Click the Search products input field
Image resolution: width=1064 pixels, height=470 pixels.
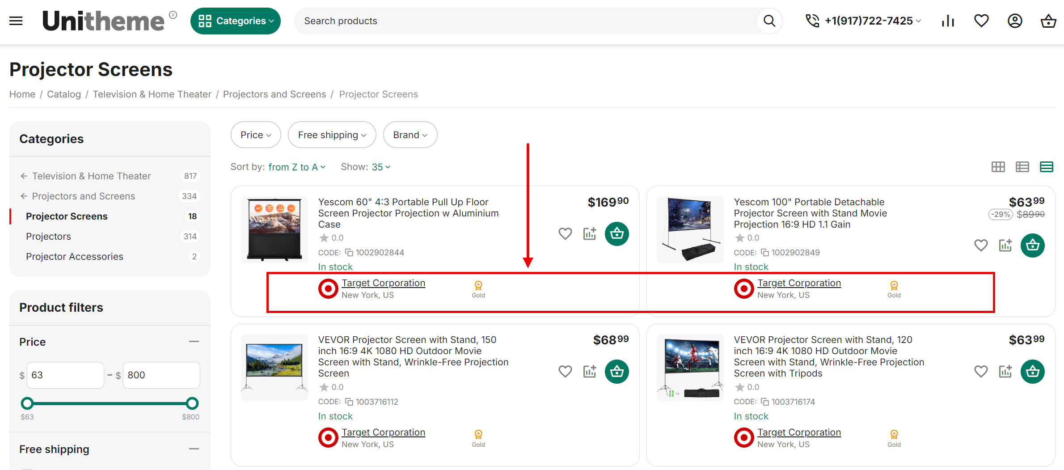528,21
